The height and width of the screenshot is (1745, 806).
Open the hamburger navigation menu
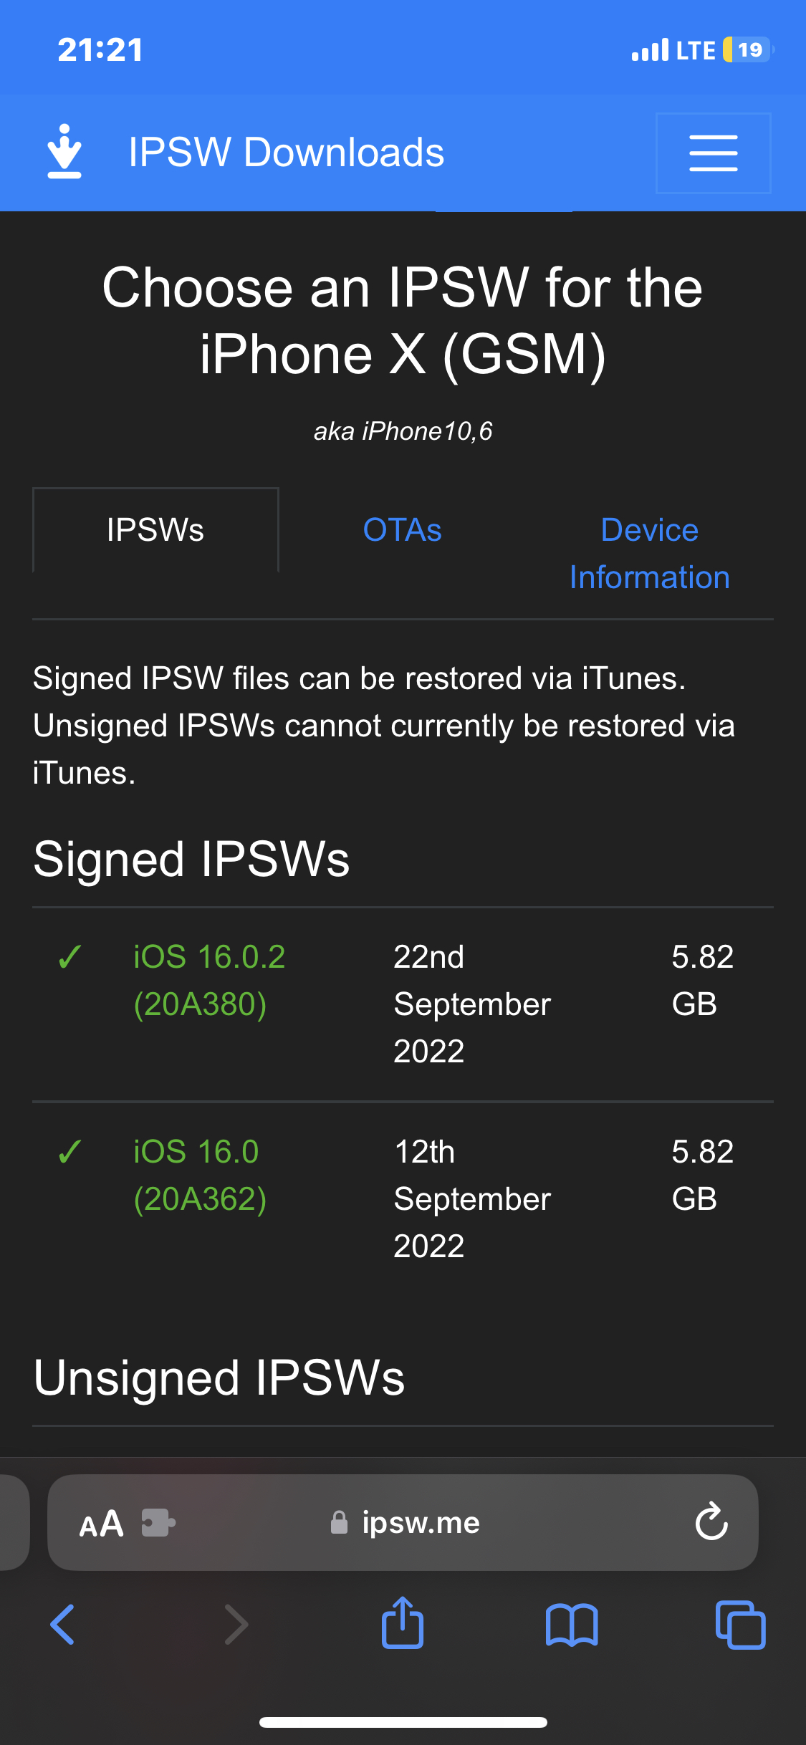(714, 153)
